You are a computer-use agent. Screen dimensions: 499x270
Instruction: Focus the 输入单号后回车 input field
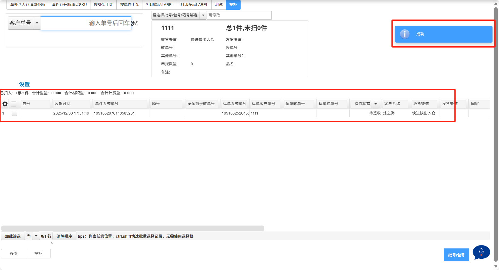click(x=86, y=23)
